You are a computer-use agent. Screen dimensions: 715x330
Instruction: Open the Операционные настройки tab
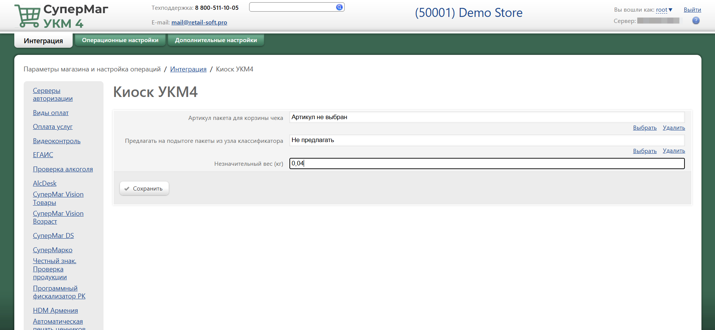(x=120, y=40)
